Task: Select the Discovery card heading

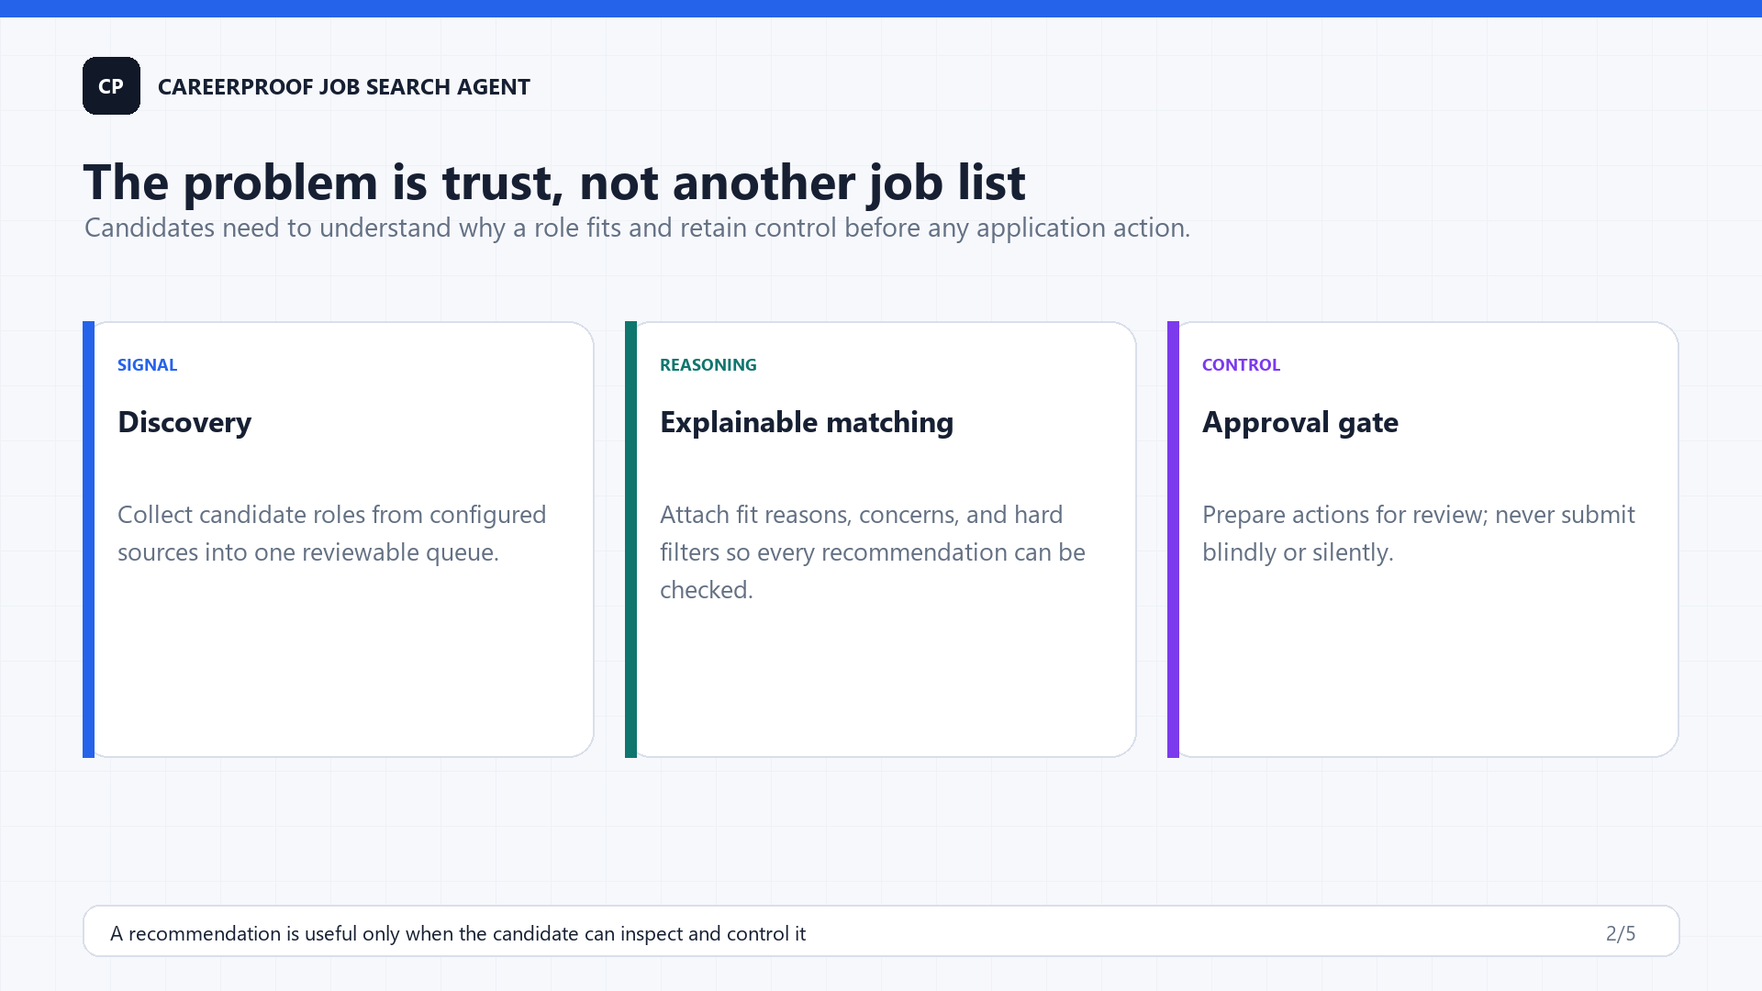Action: pos(184,422)
